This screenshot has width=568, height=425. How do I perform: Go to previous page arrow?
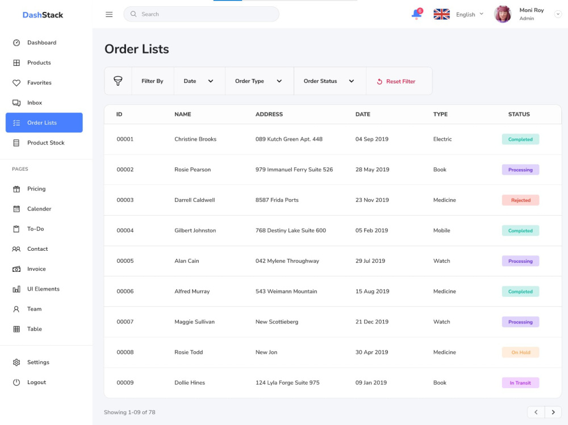(x=536, y=412)
